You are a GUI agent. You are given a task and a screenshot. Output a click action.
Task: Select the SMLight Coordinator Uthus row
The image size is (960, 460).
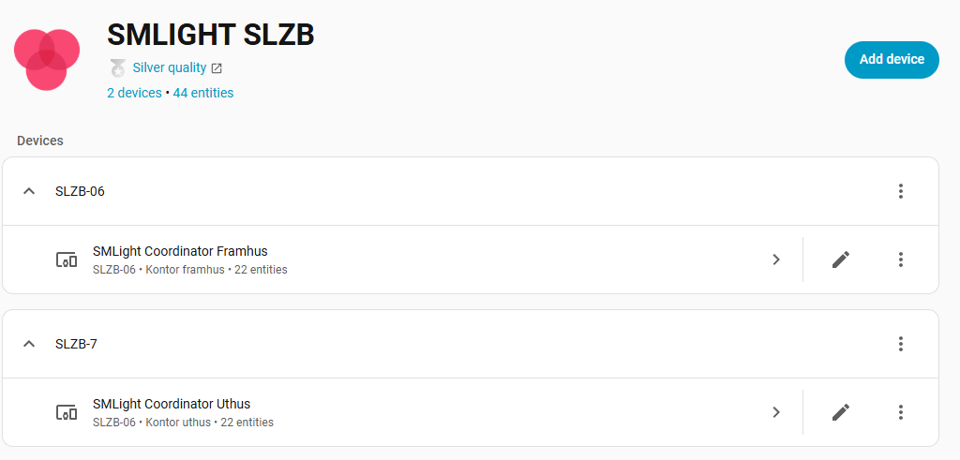(x=375, y=412)
